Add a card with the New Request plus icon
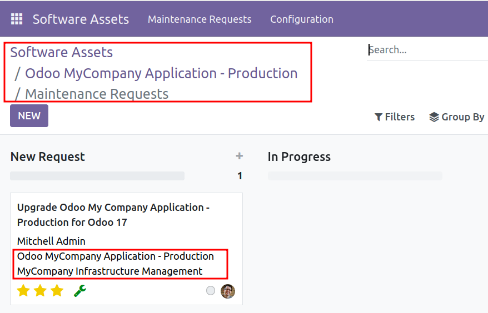 click(x=239, y=156)
